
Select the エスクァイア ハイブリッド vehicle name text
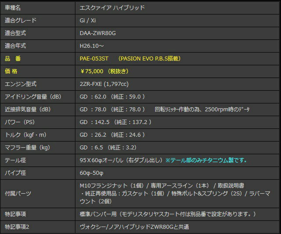pos(112,7)
